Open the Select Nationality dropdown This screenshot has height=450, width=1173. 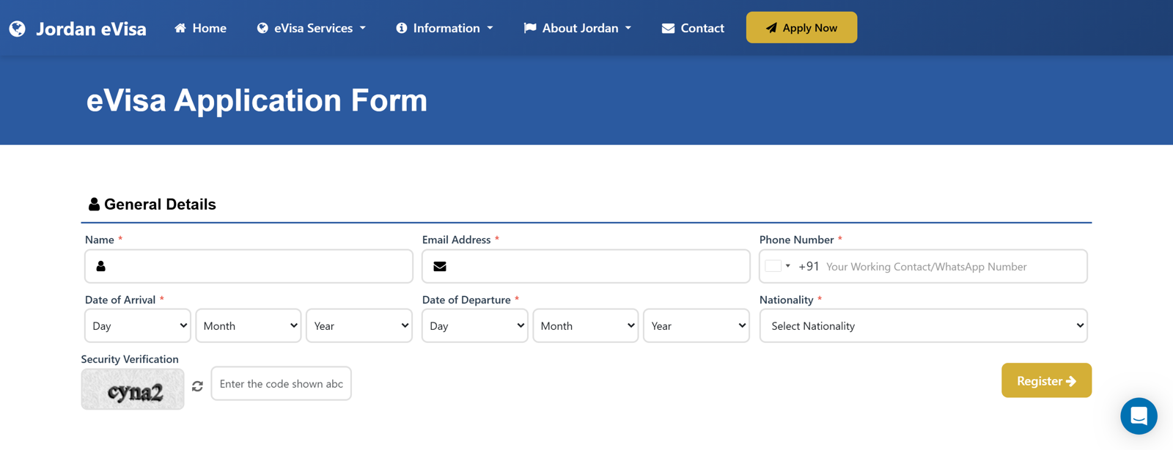[923, 326]
